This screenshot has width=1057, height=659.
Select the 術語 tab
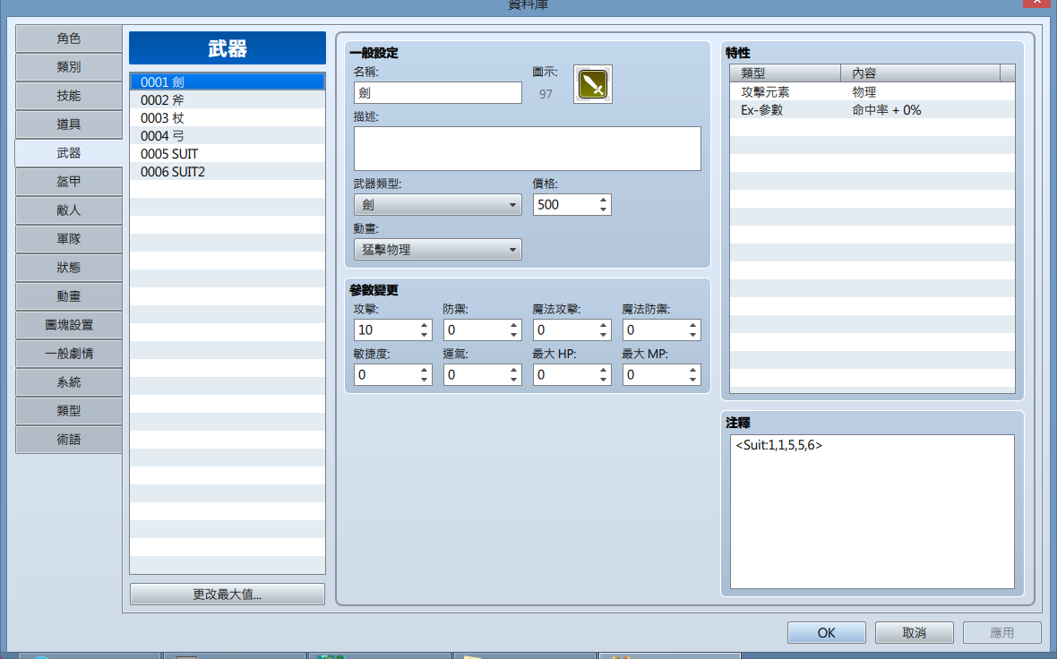point(69,440)
